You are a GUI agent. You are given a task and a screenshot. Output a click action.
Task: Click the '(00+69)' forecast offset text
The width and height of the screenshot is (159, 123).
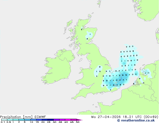151,117
